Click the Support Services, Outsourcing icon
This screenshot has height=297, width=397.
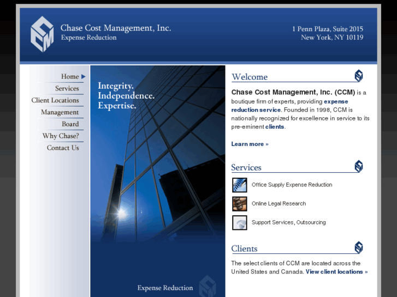point(240,222)
